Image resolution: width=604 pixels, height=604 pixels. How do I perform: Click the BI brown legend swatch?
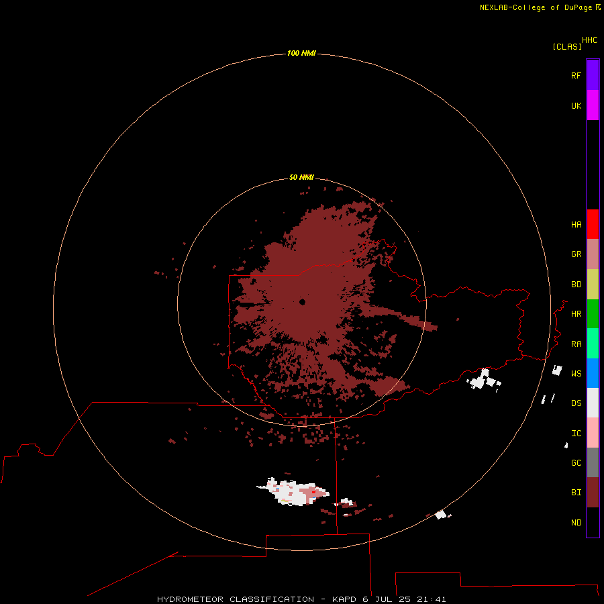click(x=593, y=493)
